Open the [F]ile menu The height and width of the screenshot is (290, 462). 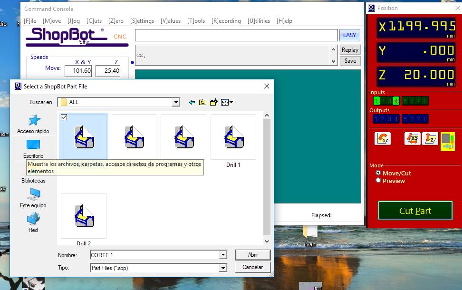30,21
